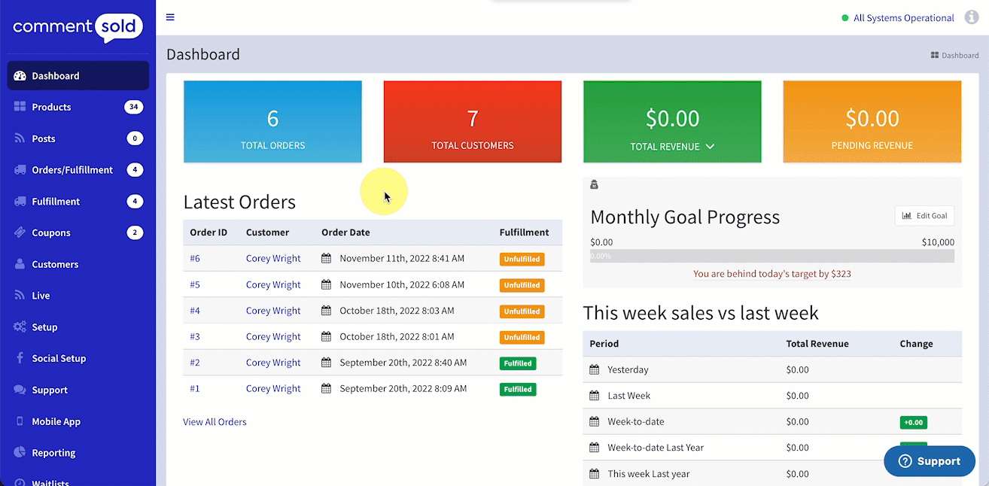Viewport: 989px width, 486px height.
Task: Open the blue Support chat button
Action: pos(929,461)
